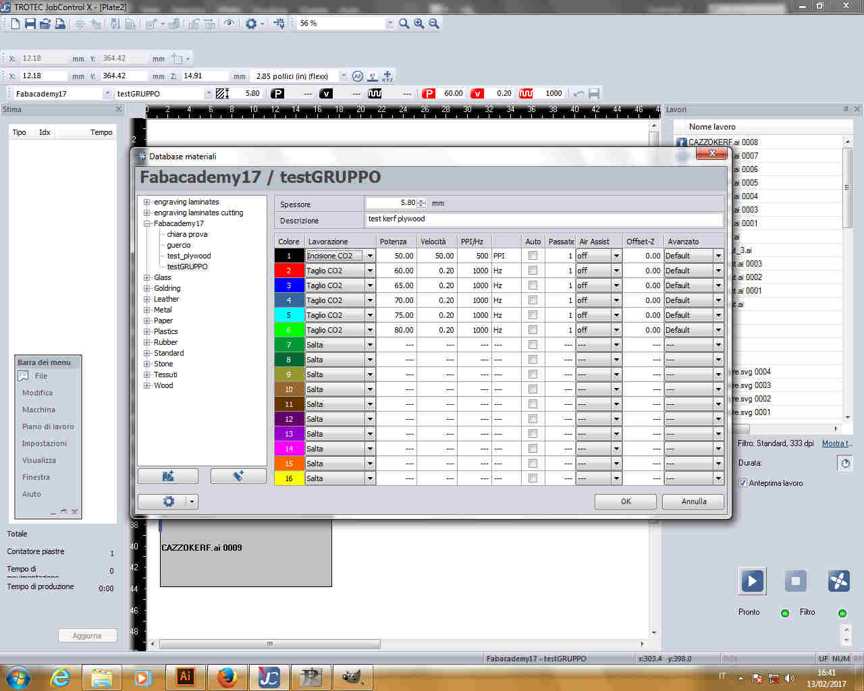Open the Modifica menu
This screenshot has height=691, width=864.
37,393
